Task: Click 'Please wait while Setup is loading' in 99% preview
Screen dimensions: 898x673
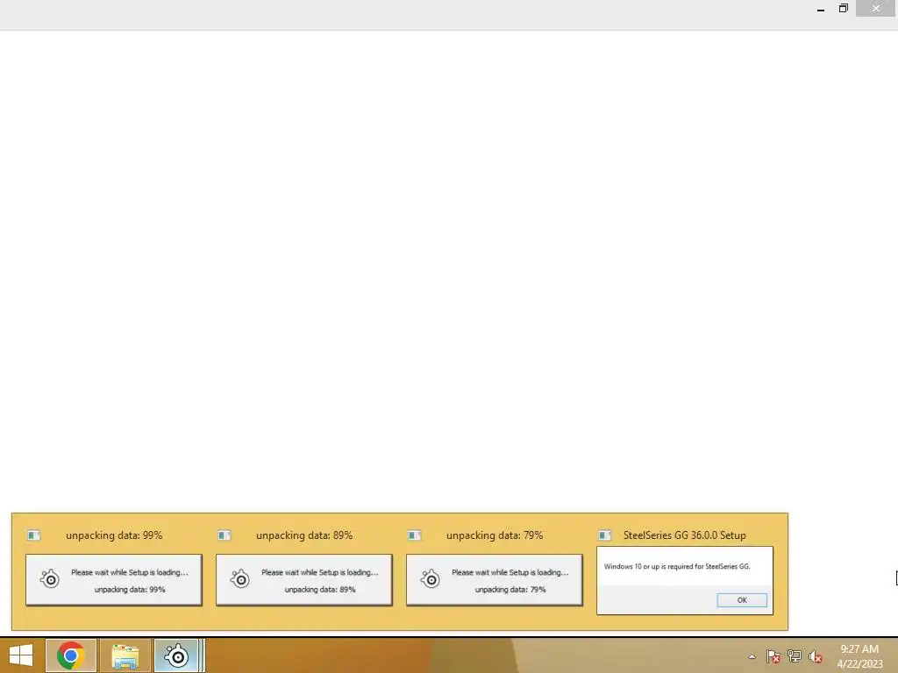Action: [130, 572]
